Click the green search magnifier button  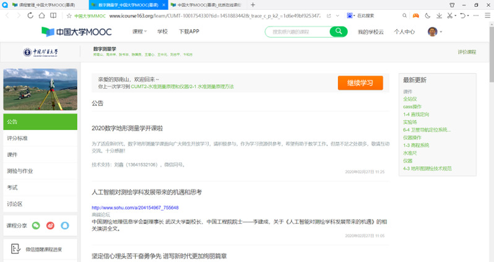(338, 32)
